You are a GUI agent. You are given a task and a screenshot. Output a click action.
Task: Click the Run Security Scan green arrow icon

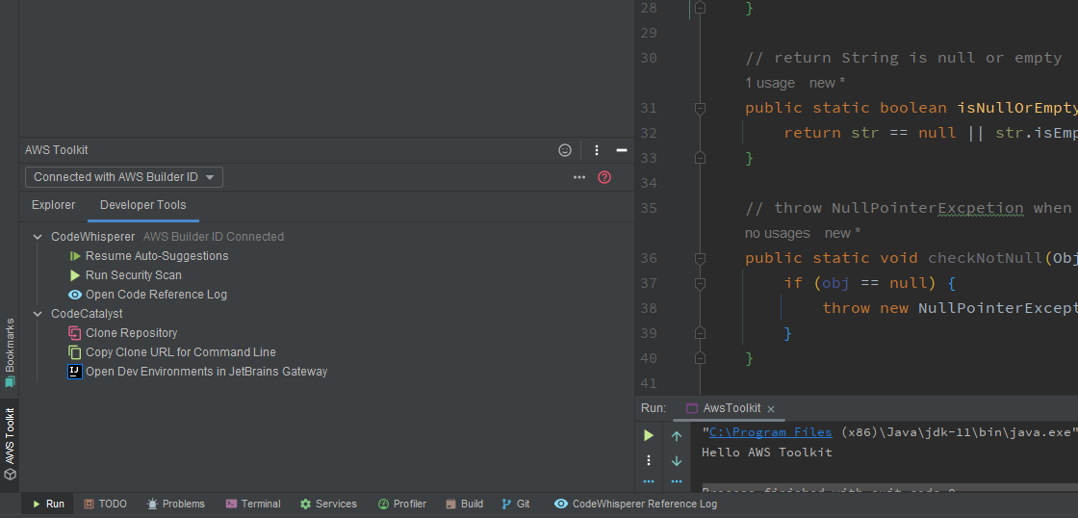click(x=75, y=275)
